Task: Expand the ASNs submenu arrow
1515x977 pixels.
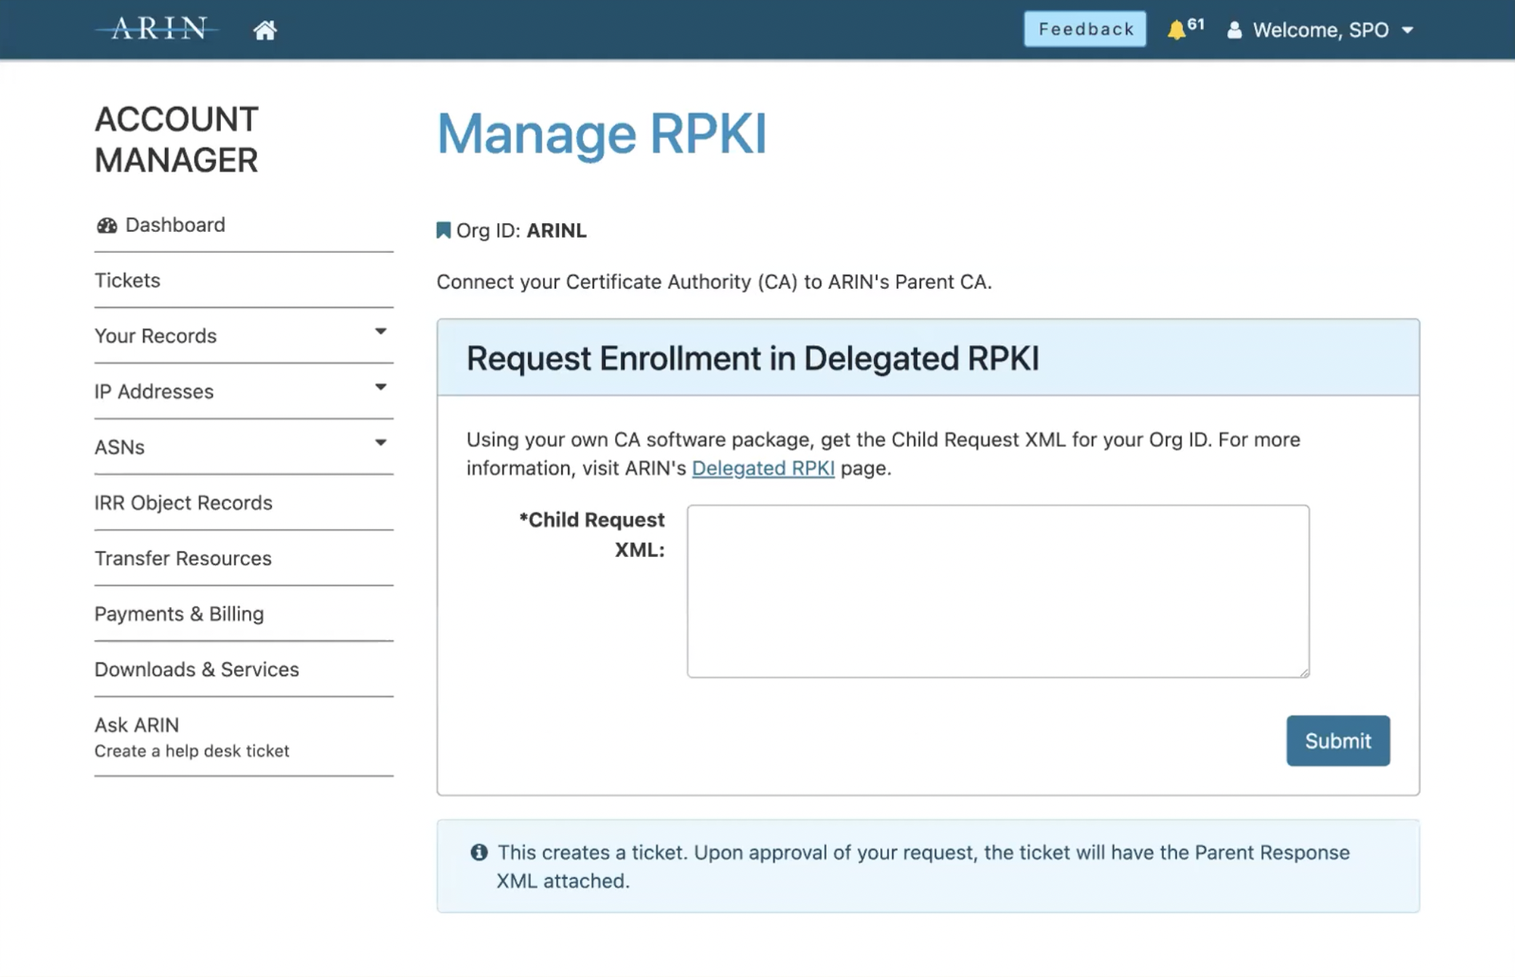Action: (380, 443)
